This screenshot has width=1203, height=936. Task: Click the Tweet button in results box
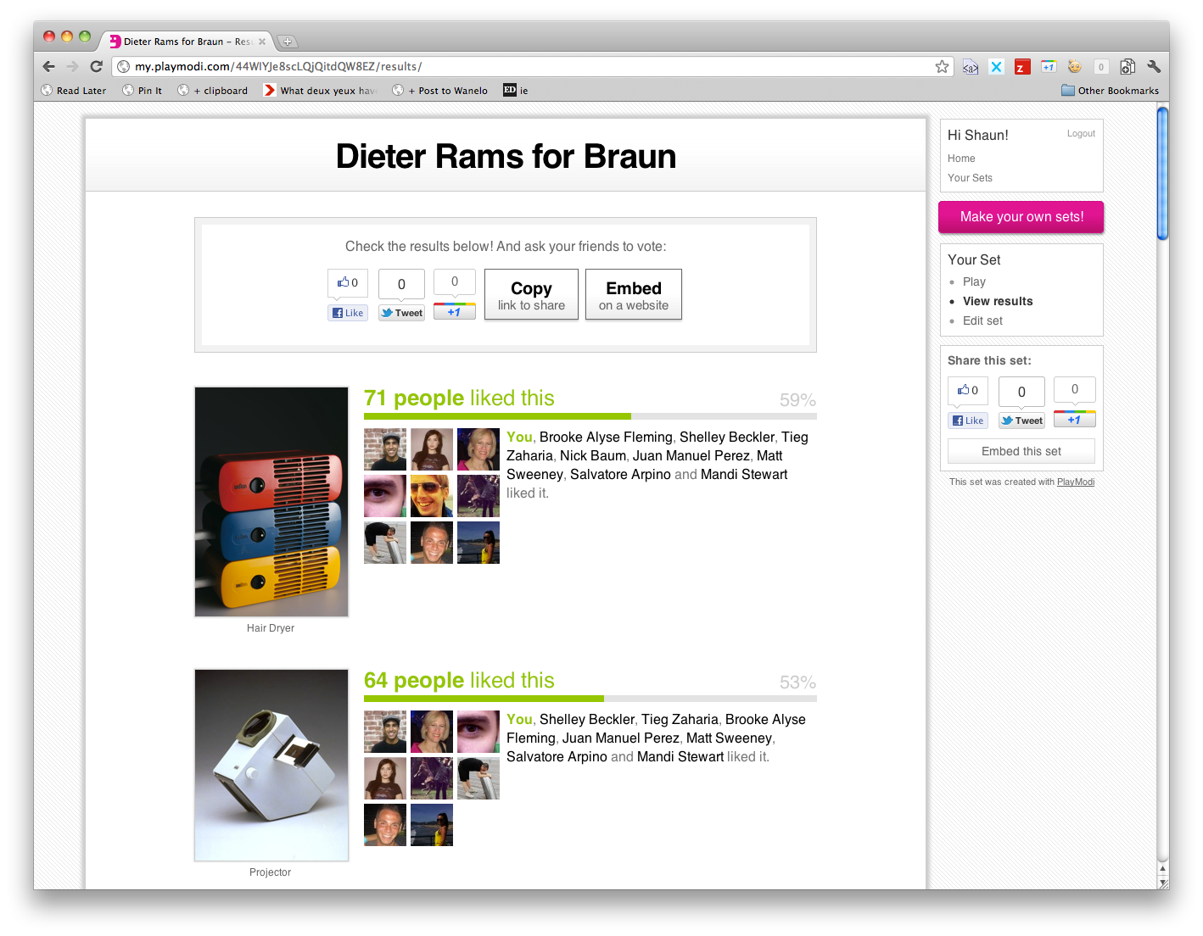coord(401,313)
